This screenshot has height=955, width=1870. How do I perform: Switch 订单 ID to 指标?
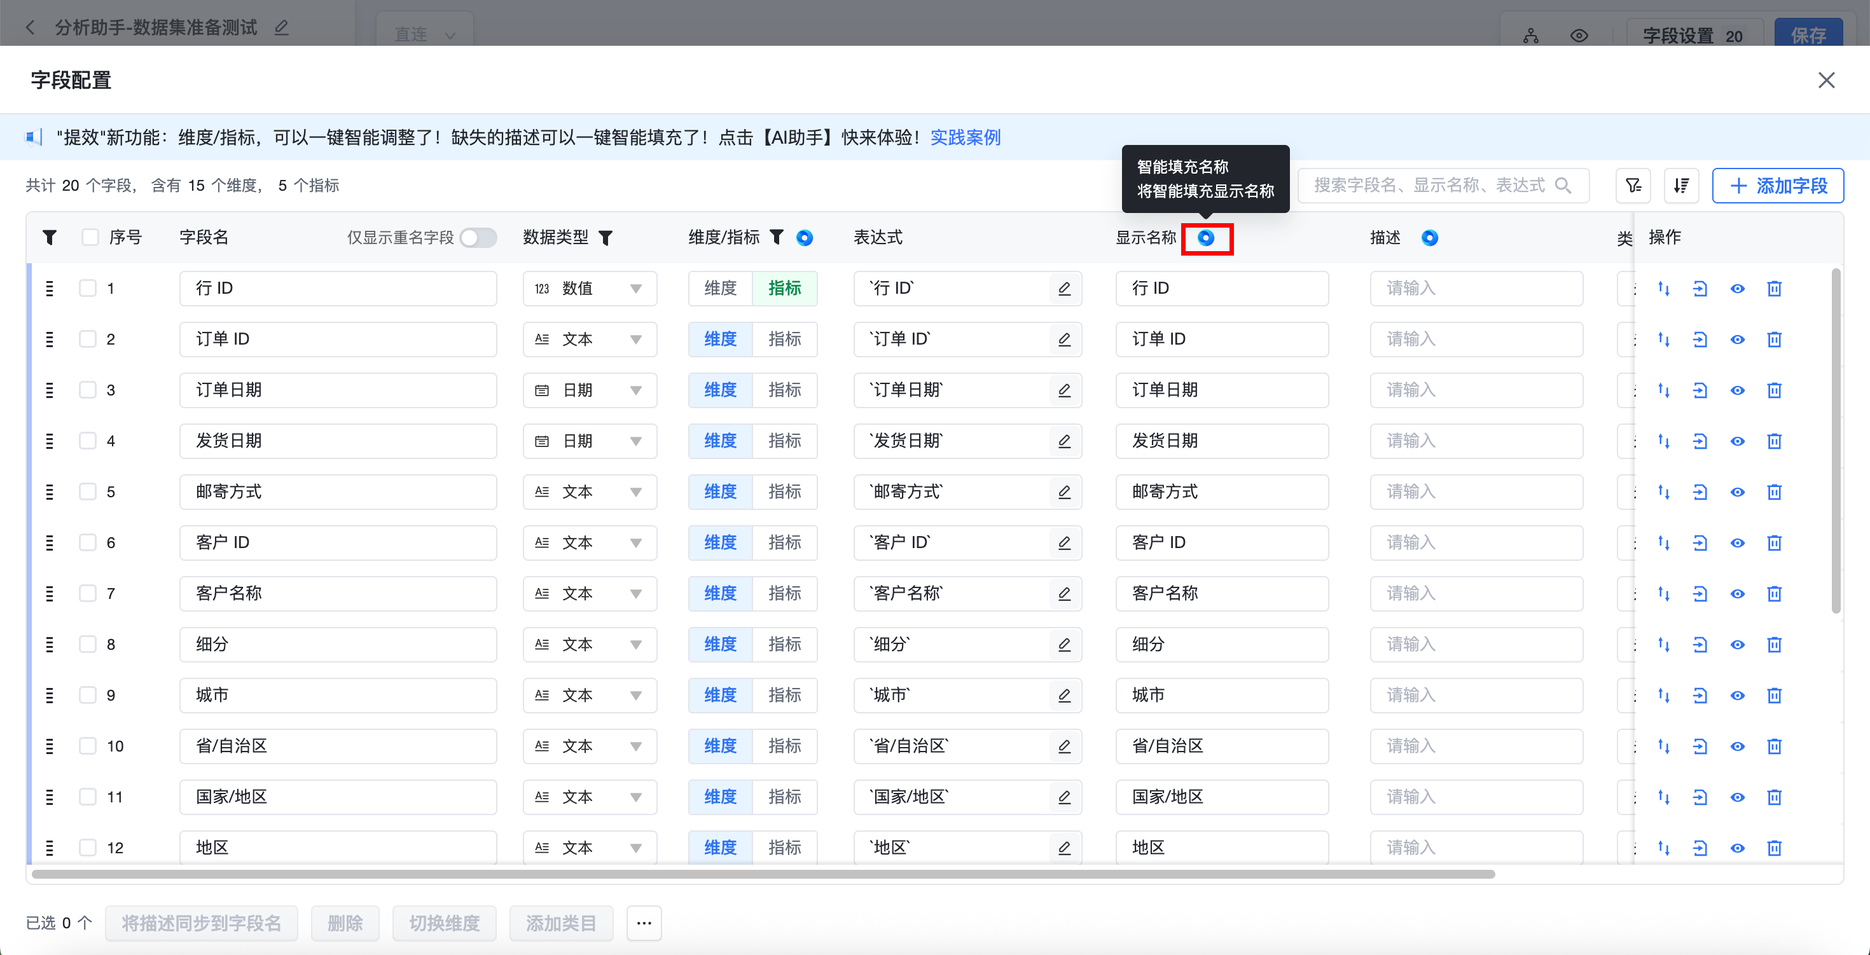pyautogui.click(x=785, y=340)
